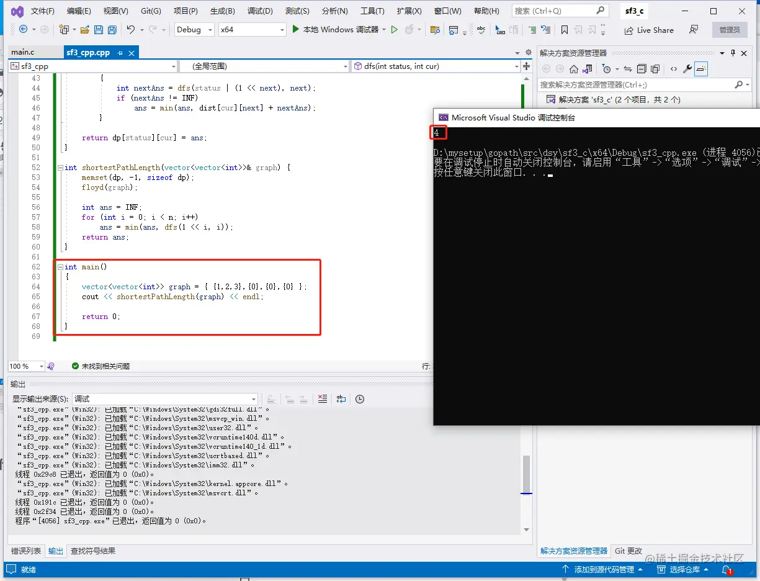Switch to the Git 更改 tab
The height and width of the screenshot is (581, 760).
point(628,551)
